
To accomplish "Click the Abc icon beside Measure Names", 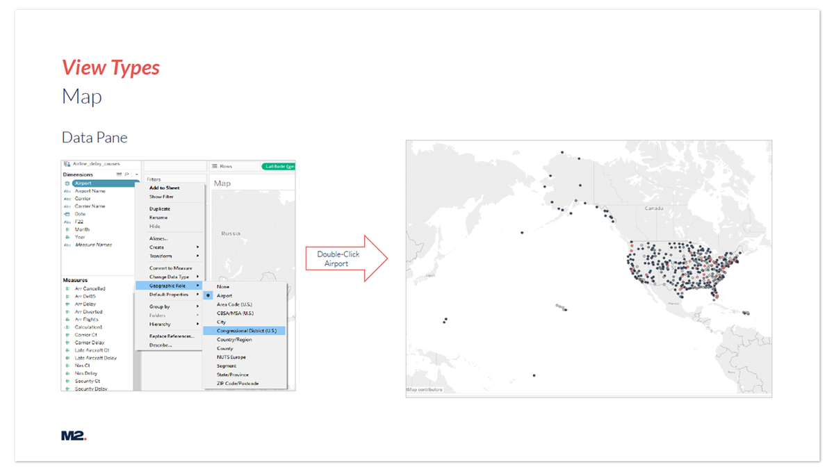I will [67, 245].
